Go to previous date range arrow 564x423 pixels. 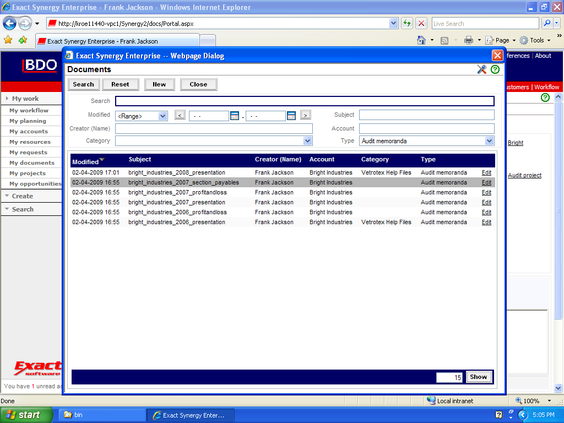[x=180, y=115]
